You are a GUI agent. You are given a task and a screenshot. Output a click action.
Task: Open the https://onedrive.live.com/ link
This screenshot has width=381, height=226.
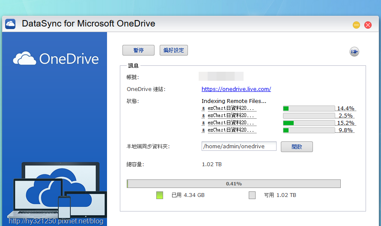pos(236,89)
